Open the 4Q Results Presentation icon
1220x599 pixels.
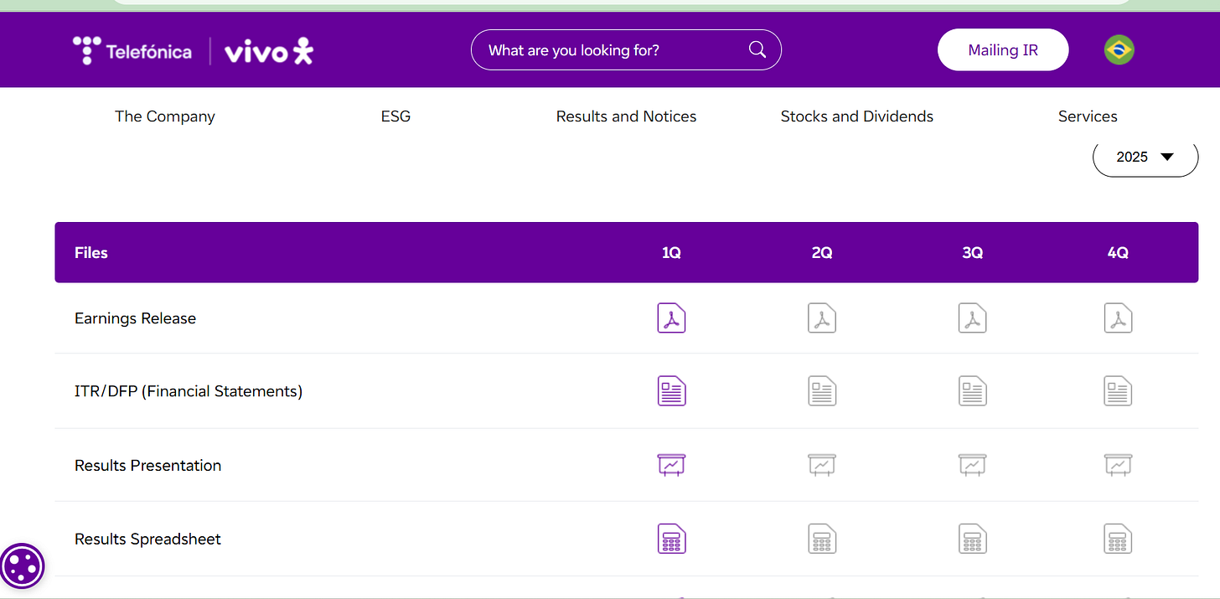coord(1119,464)
